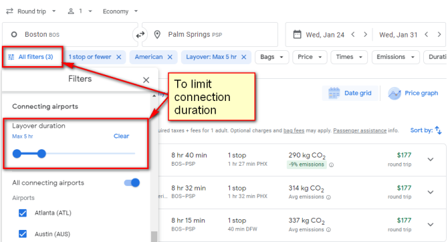
Task: Open the Bags filter menu
Action: tap(271, 57)
